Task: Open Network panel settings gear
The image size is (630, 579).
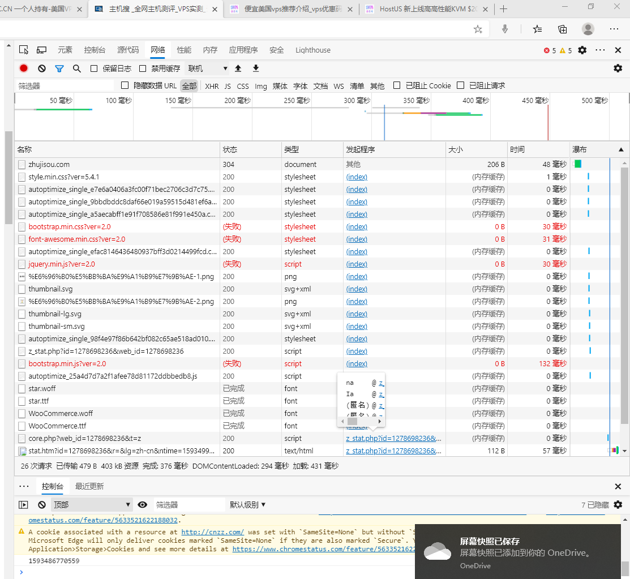Action: click(x=618, y=68)
